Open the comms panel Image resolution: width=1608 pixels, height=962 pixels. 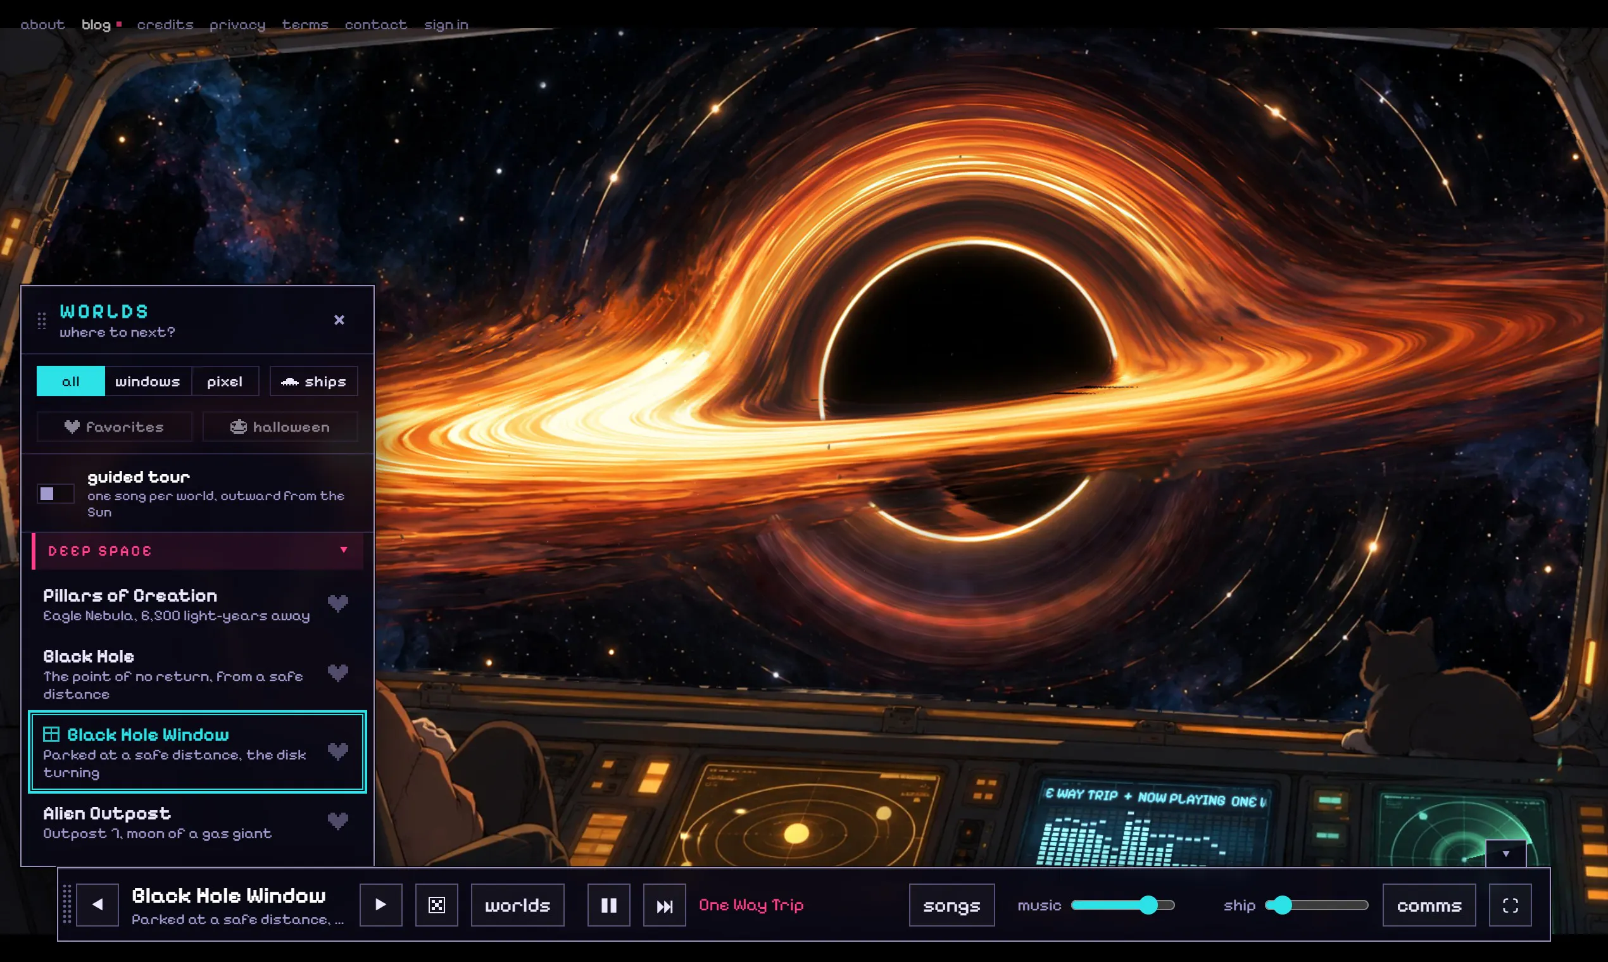point(1429,905)
